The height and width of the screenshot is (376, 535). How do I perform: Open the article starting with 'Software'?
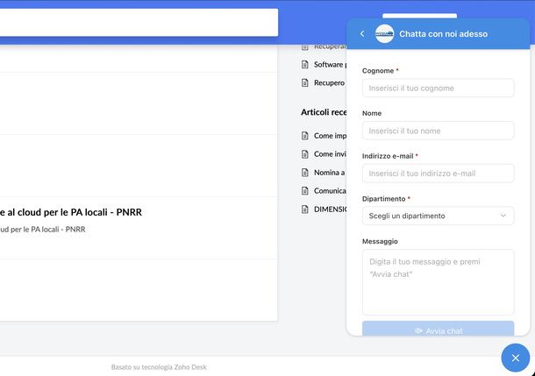[x=330, y=65]
